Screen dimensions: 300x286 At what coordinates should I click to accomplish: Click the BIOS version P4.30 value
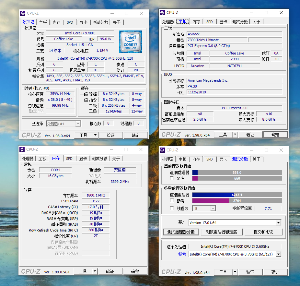pos(234,86)
